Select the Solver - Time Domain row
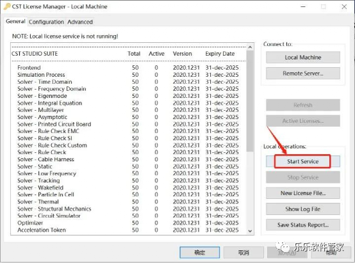This screenshot has width=355, height=263. click(x=128, y=82)
